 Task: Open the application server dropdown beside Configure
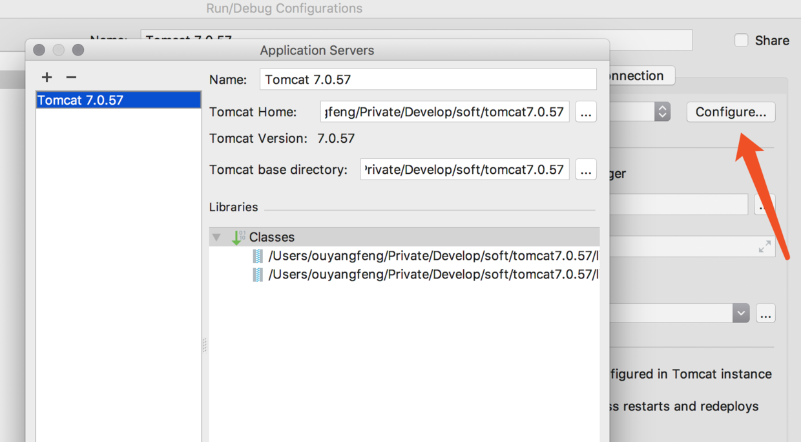662,112
